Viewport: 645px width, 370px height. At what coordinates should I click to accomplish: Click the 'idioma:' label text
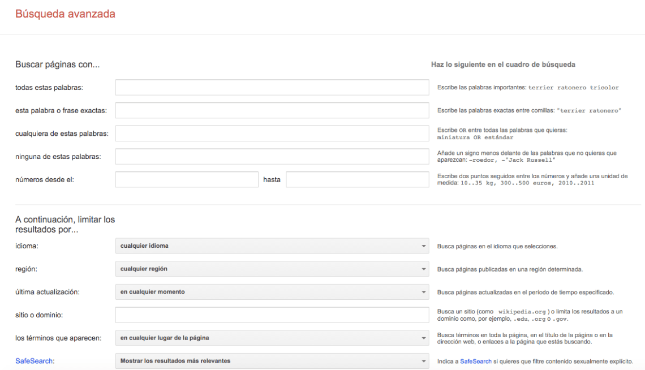coord(28,246)
